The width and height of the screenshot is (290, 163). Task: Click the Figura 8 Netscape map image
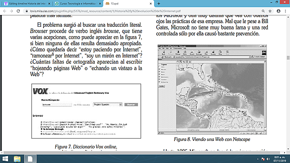[212, 90]
